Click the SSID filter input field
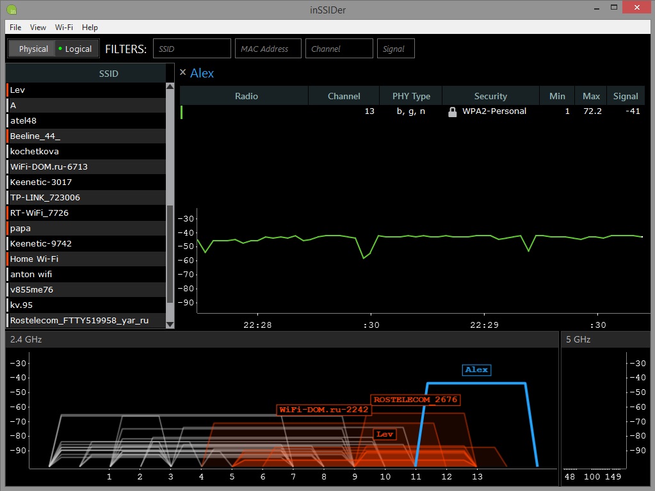 [x=192, y=49]
